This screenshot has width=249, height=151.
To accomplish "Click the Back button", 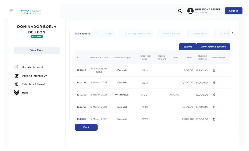I will [x=86, y=127].
